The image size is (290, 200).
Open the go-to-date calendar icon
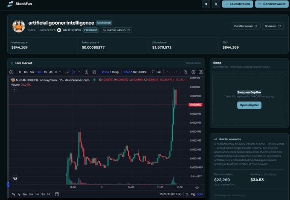pyautogui.click(x=57, y=194)
